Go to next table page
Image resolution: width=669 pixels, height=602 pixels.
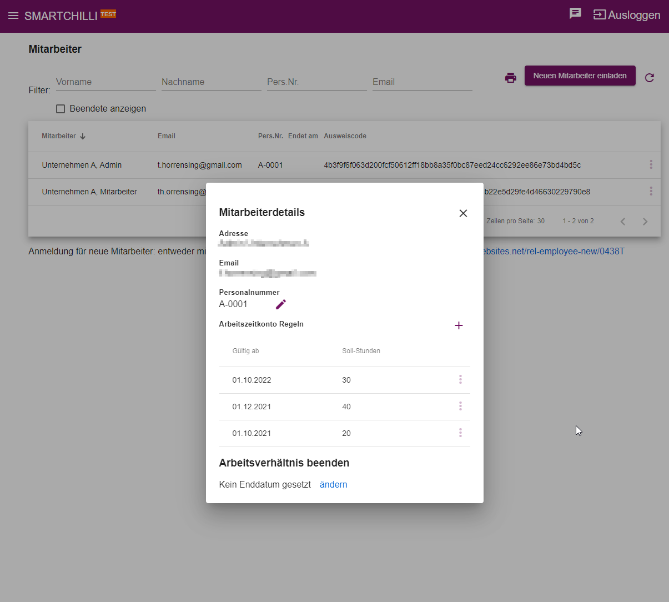pyautogui.click(x=645, y=222)
